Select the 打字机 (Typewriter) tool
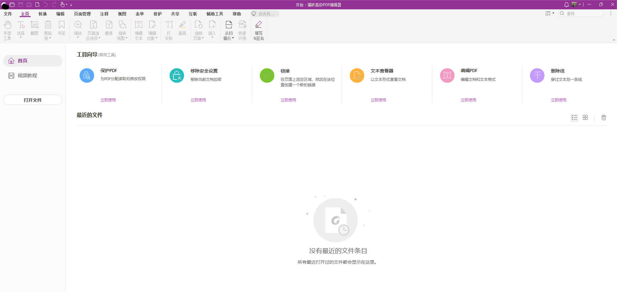 point(168,30)
